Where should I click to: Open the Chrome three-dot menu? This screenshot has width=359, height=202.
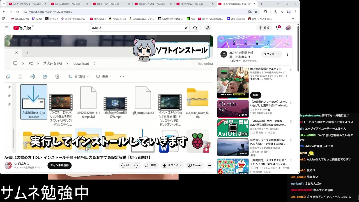[295, 12]
